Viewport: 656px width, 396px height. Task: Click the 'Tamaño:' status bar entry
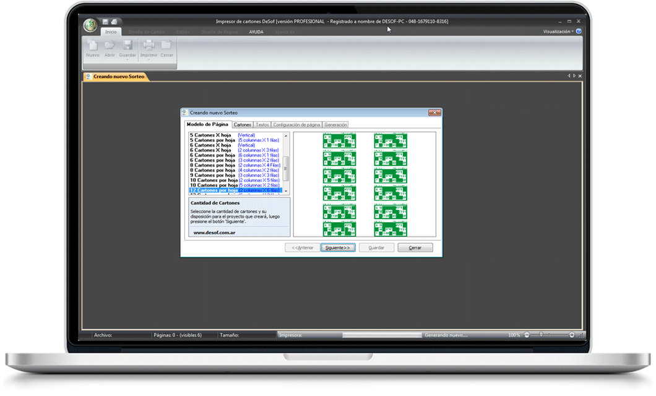[229, 335]
